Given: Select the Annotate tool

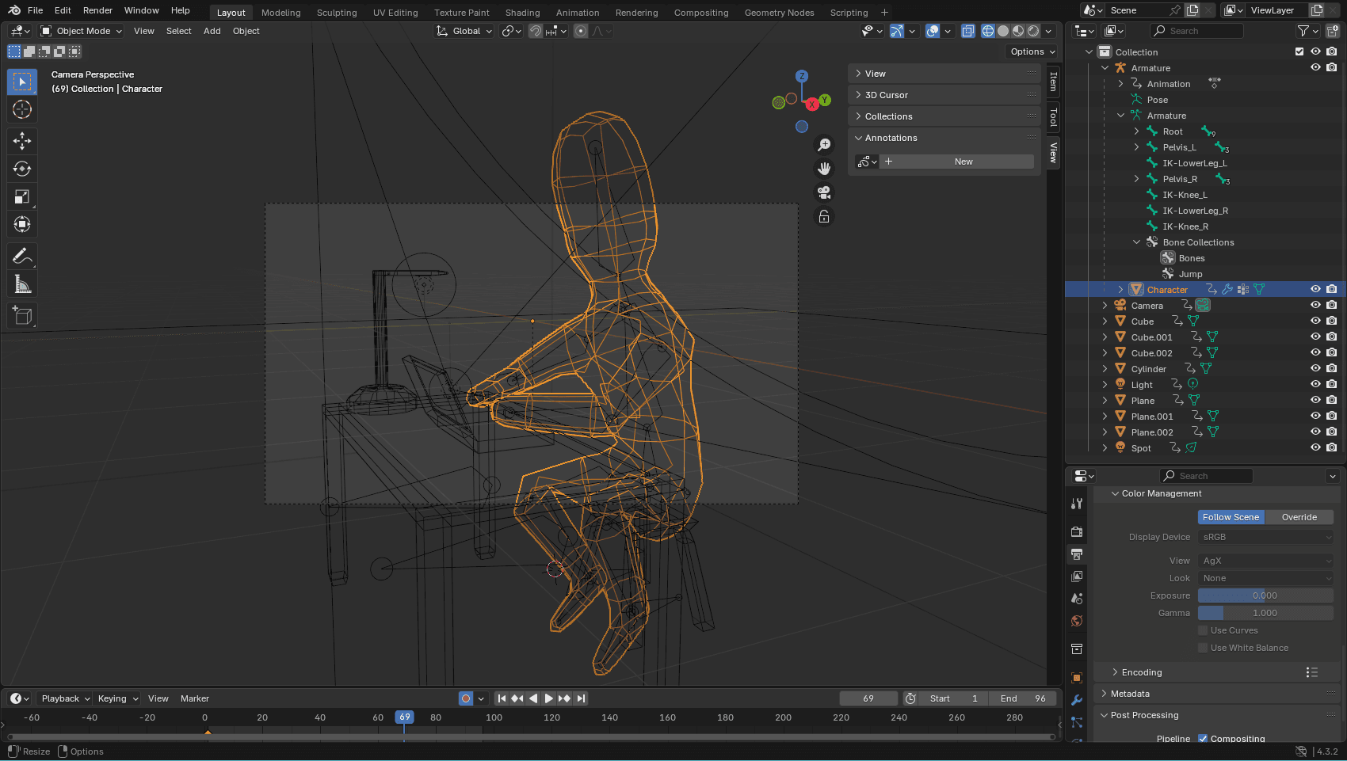Looking at the screenshot, I should coord(22,256).
